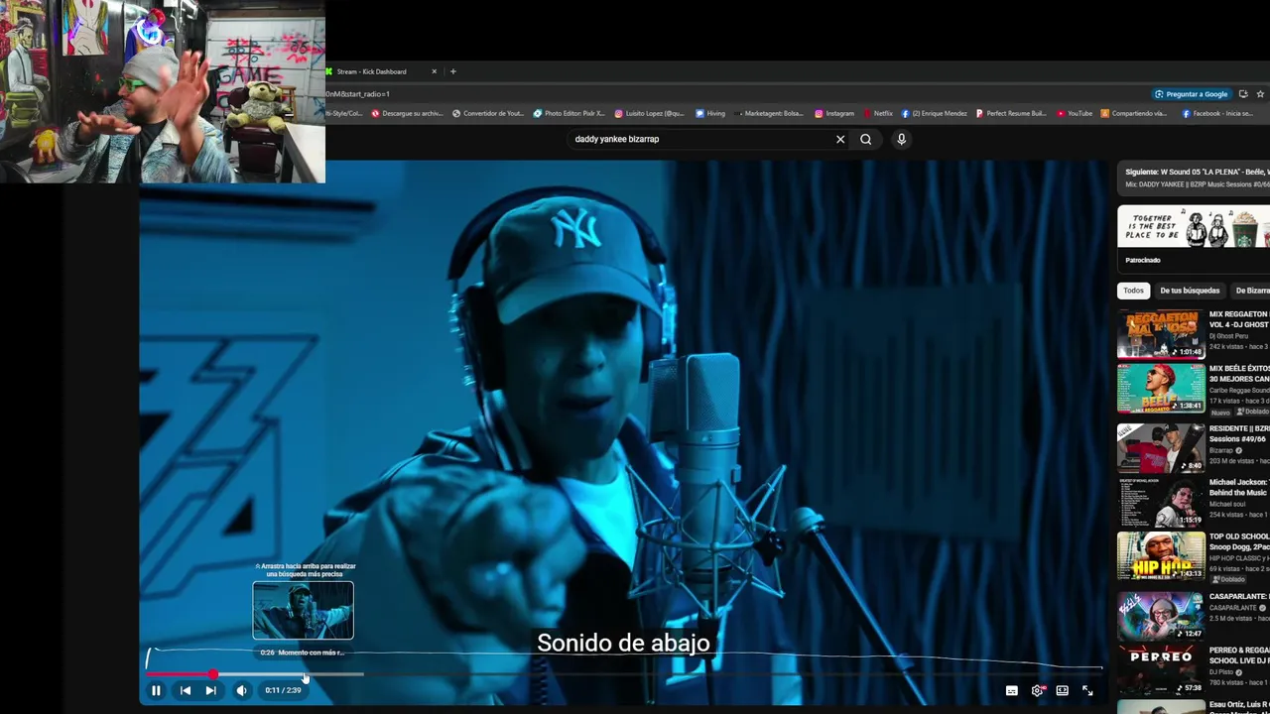Open the Michael Jackson Behind the Music thumbnail

pos(1161,502)
